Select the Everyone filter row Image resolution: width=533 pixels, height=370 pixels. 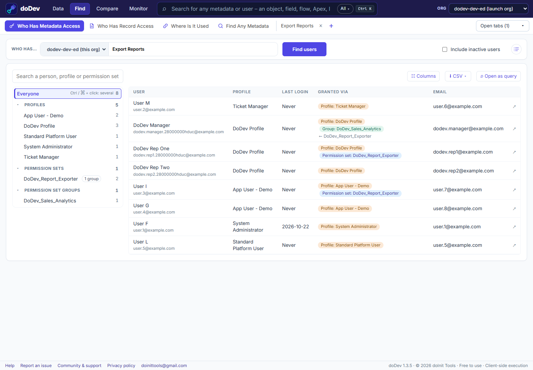(x=68, y=94)
